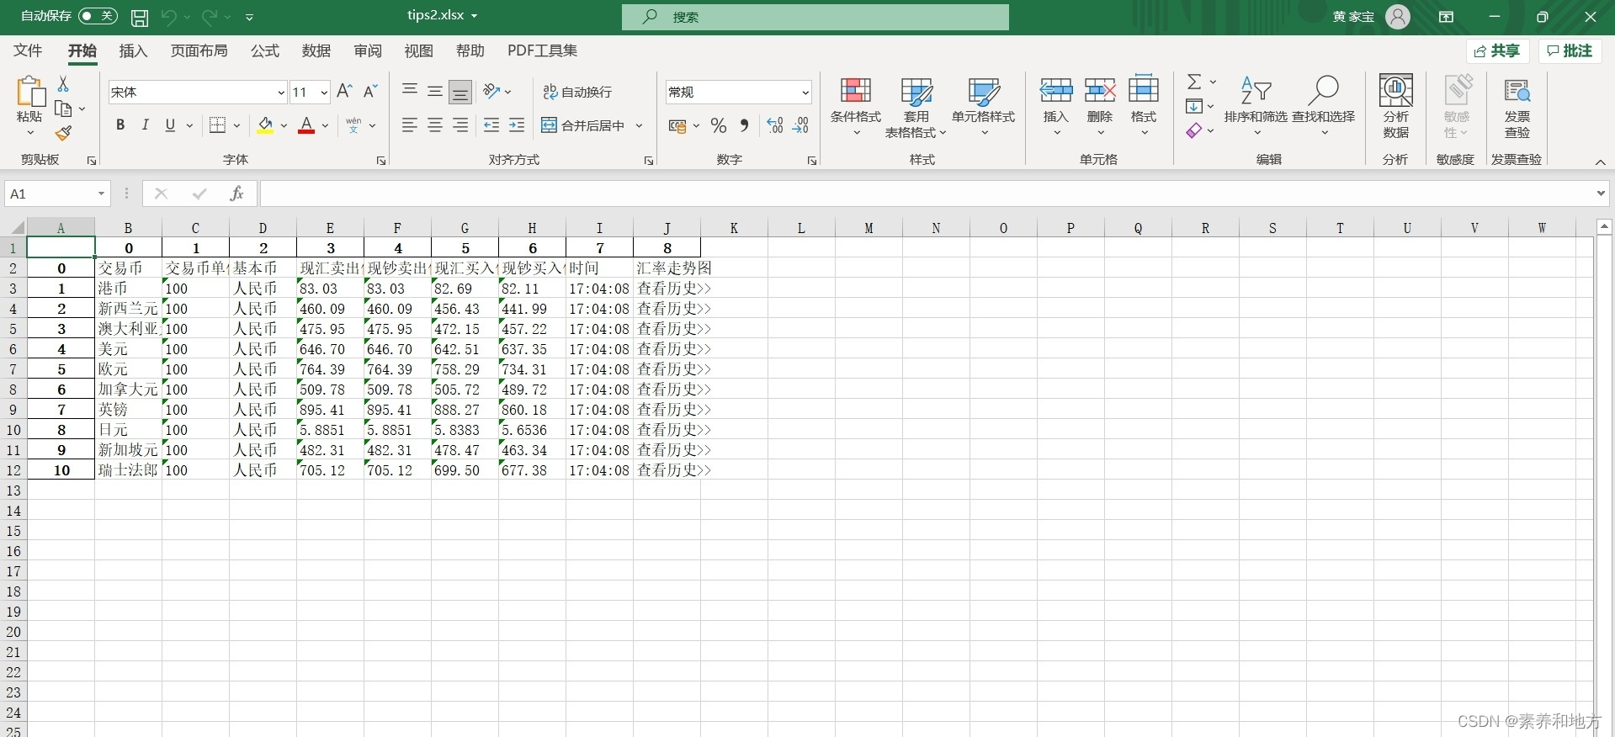Screen dimensions: 1615x737
Task: Apply percent style format
Action: pos(718,125)
